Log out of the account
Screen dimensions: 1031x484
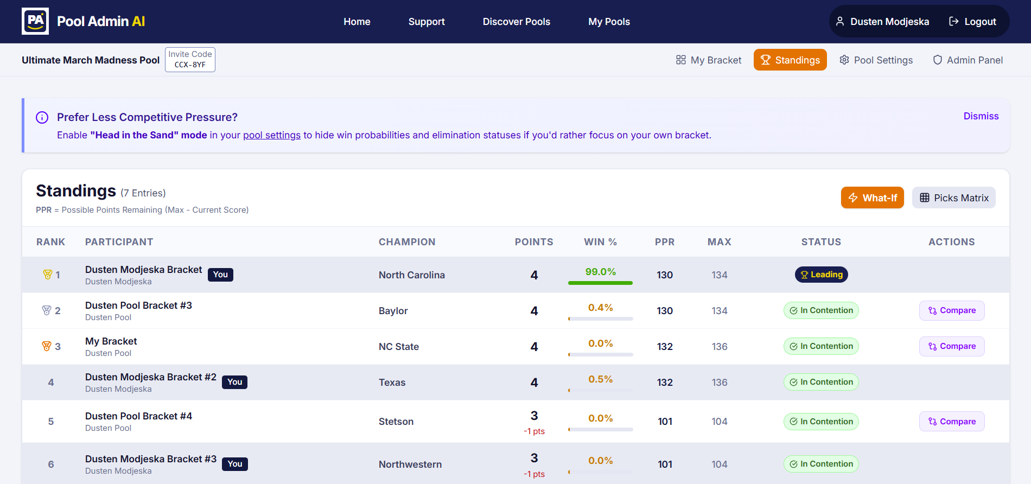(x=972, y=22)
